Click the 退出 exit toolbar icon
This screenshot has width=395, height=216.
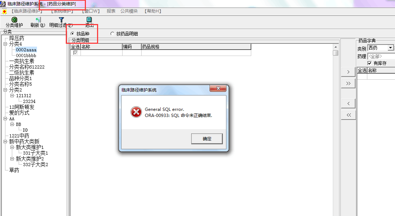pyautogui.click(x=89, y=20)
